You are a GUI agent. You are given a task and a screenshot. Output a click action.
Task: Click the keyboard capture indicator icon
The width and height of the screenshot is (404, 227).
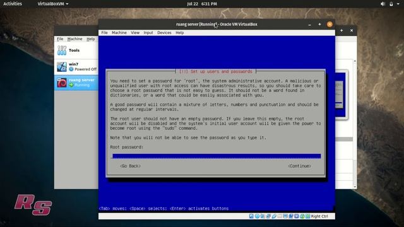(x=307, y=216)
